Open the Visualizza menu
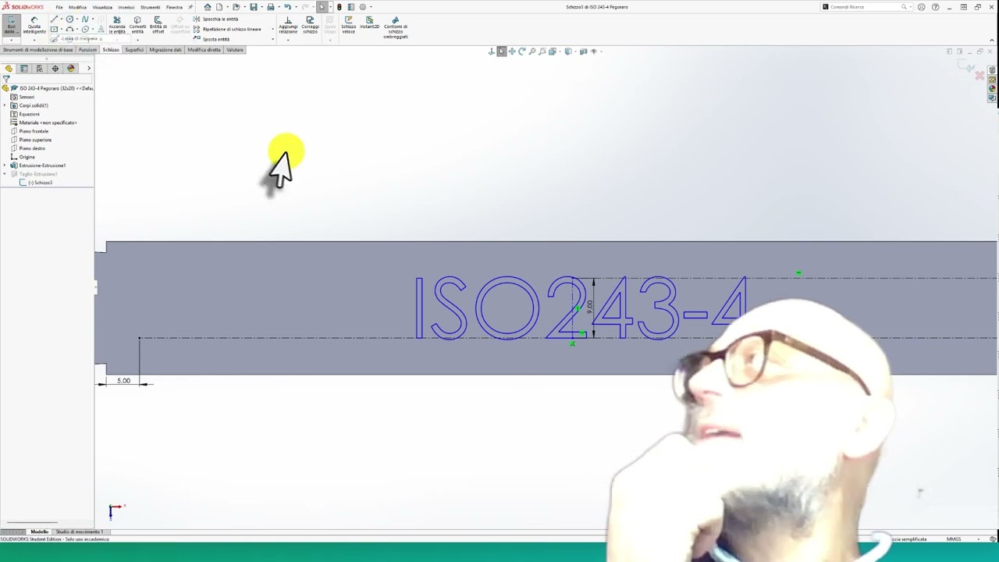The width and height of the screenshot is (999, 562). [x=102, y=7]
